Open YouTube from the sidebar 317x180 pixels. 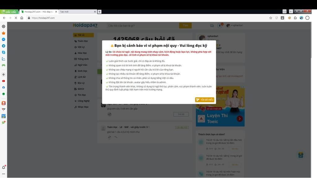tap(3, 81)
